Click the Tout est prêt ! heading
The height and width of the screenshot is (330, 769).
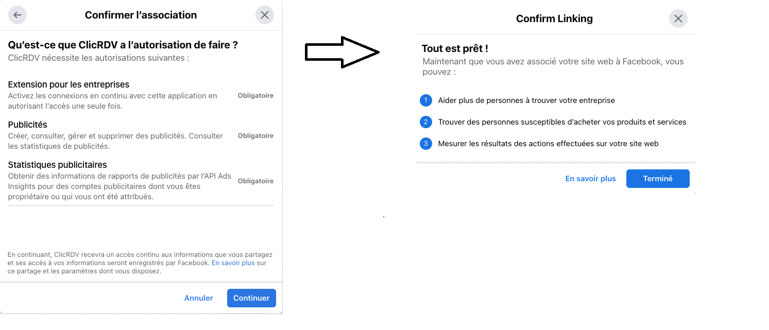point(455,49)
